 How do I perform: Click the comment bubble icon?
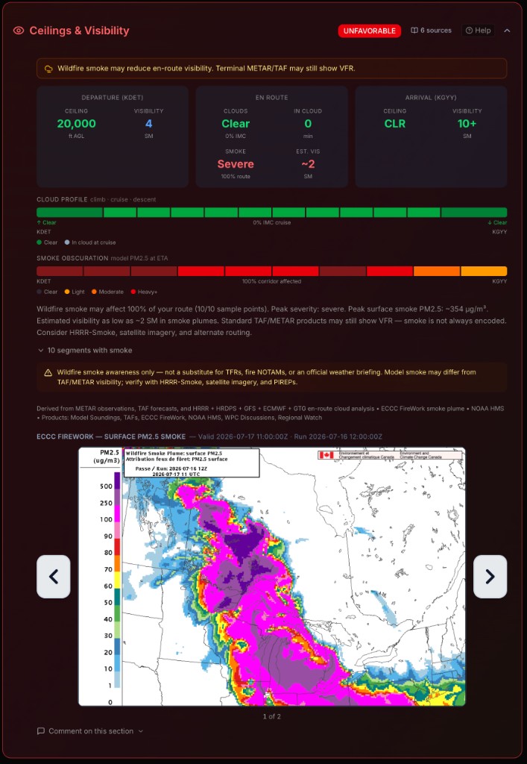point(41,731)
